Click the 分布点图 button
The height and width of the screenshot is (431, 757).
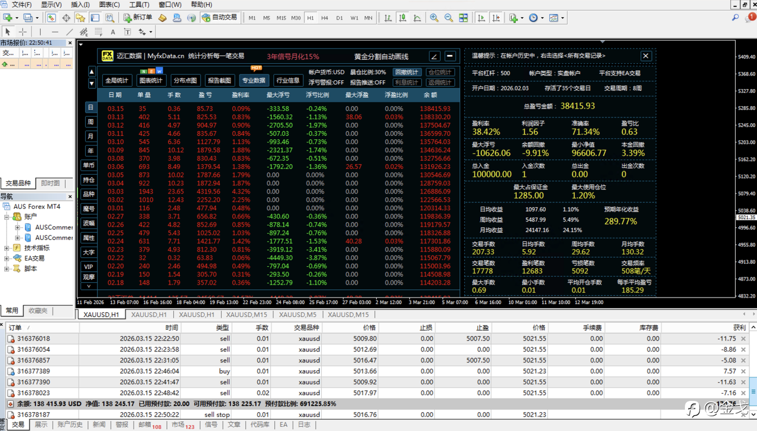pyautogui.click(x=185, y=80)
